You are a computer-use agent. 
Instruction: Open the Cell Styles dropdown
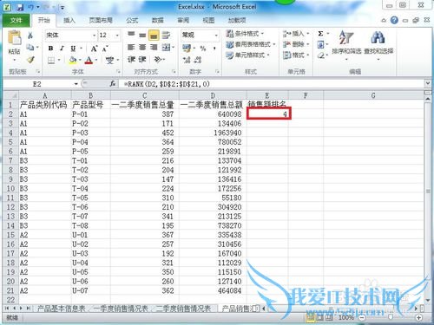[x=248, y=55]
